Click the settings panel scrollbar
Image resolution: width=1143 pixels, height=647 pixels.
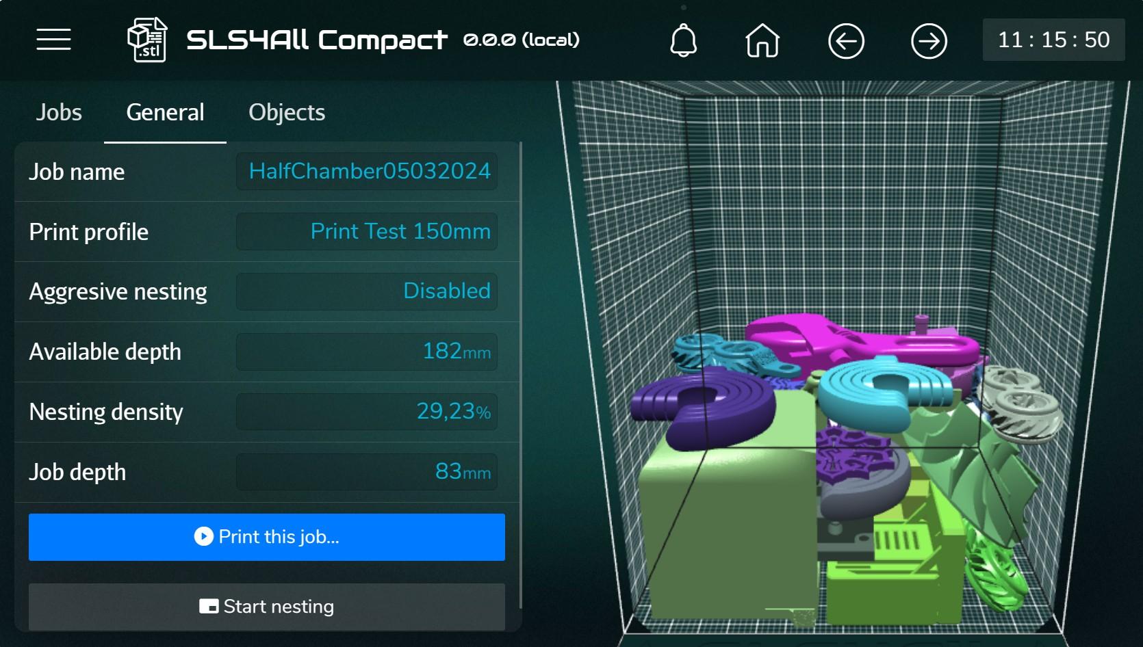point(521,375)
